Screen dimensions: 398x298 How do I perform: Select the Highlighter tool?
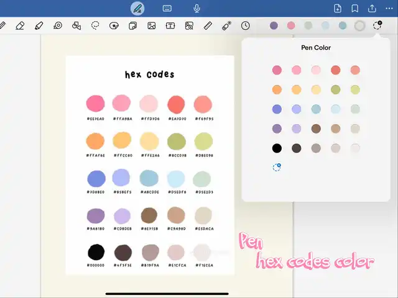pos(39,26)
